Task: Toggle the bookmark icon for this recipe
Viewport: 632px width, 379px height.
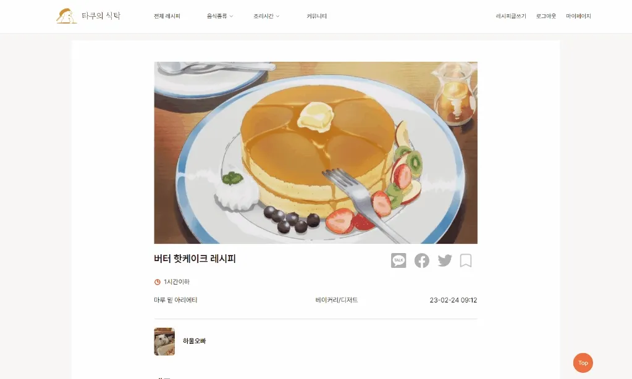Action: click(466, 260)
